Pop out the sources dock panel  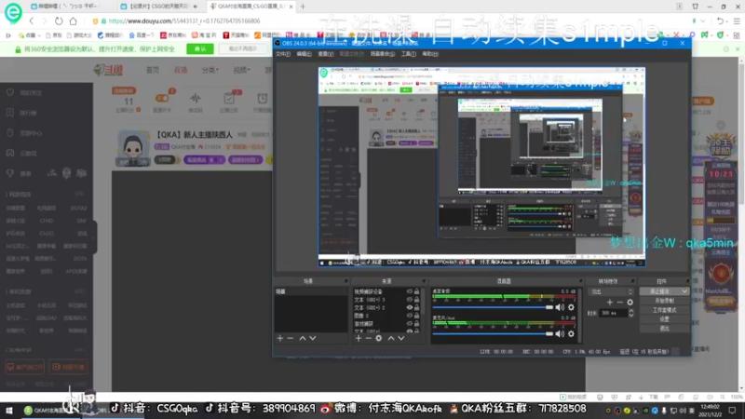click(x=424, y=281)
